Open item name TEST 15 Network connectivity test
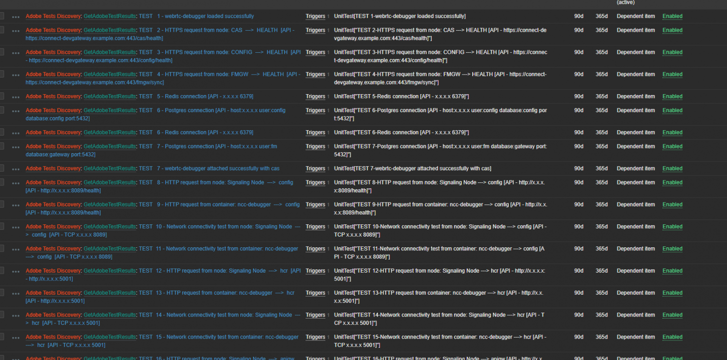This screenshot has height=360, width=727. (x=162, y=340)
